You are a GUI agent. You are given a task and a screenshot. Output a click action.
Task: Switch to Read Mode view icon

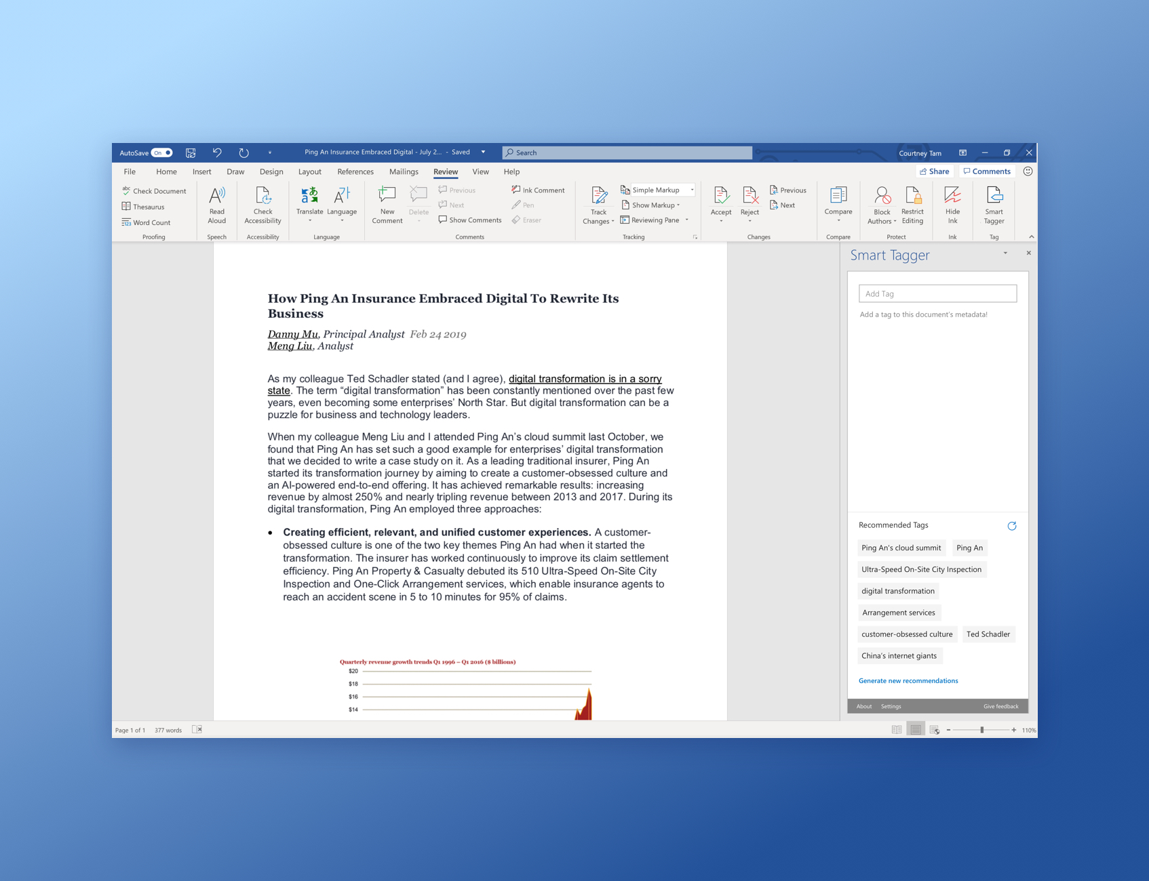pyautogui.click(x=897, y=730)
